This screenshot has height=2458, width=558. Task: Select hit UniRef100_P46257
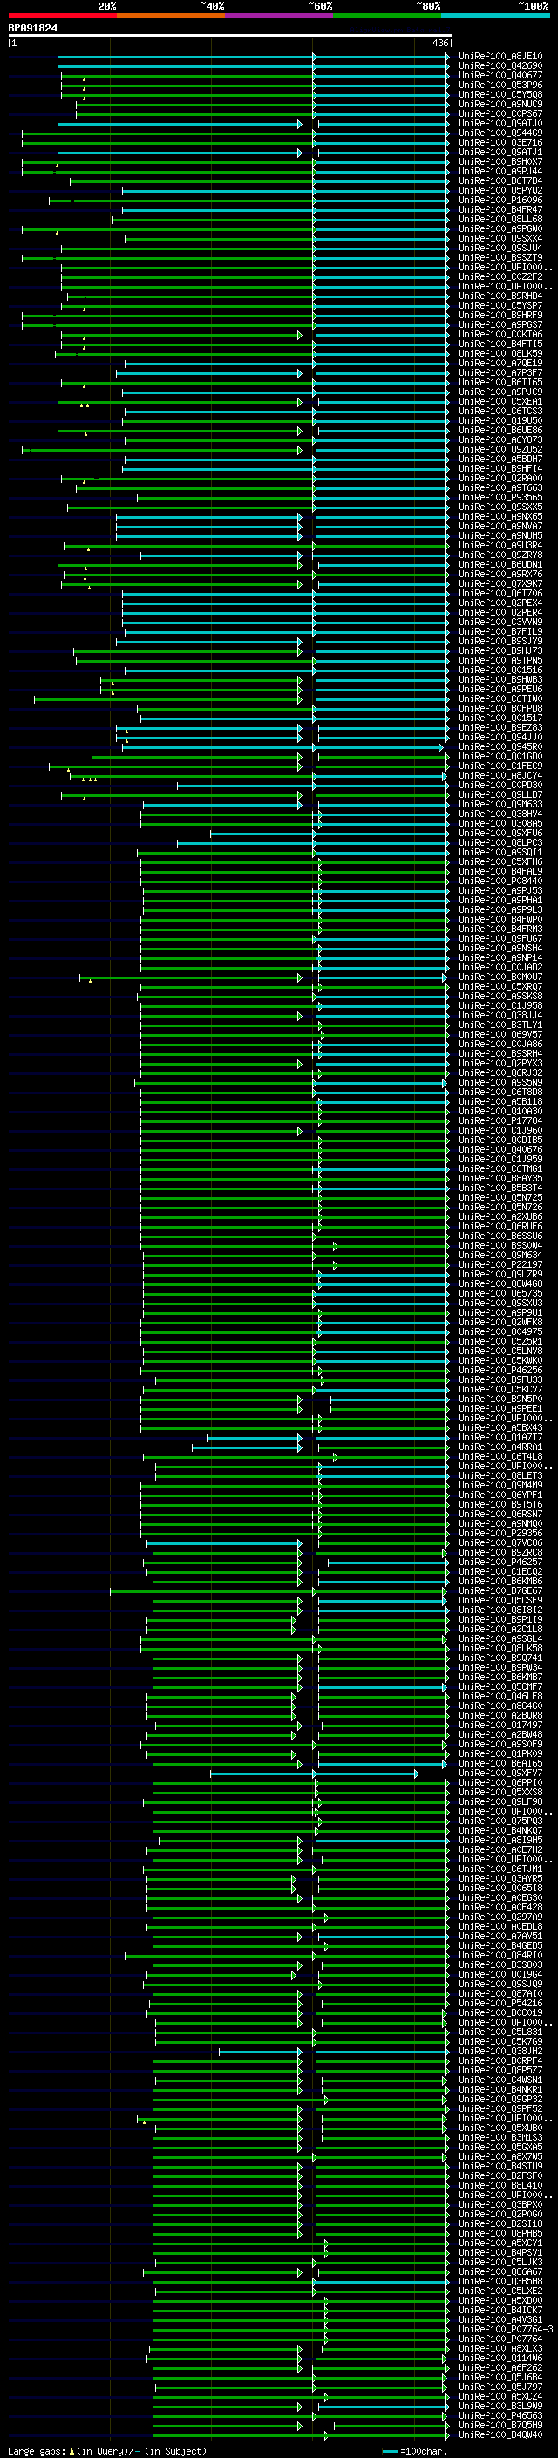pyautogui.click(x=500, y=1562)
